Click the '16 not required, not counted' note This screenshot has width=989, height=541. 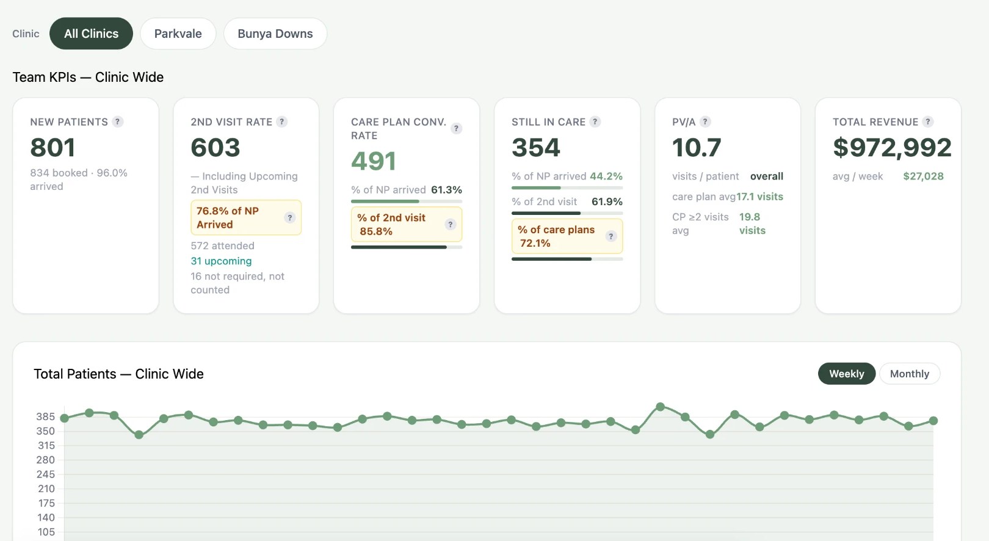pyautogui.click(x=237, y=283)
